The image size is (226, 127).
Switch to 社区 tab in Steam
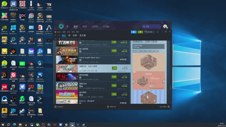(75, 36)
